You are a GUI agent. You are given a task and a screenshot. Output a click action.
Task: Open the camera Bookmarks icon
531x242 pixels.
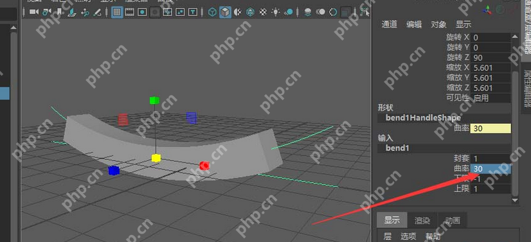pos(59,12)
